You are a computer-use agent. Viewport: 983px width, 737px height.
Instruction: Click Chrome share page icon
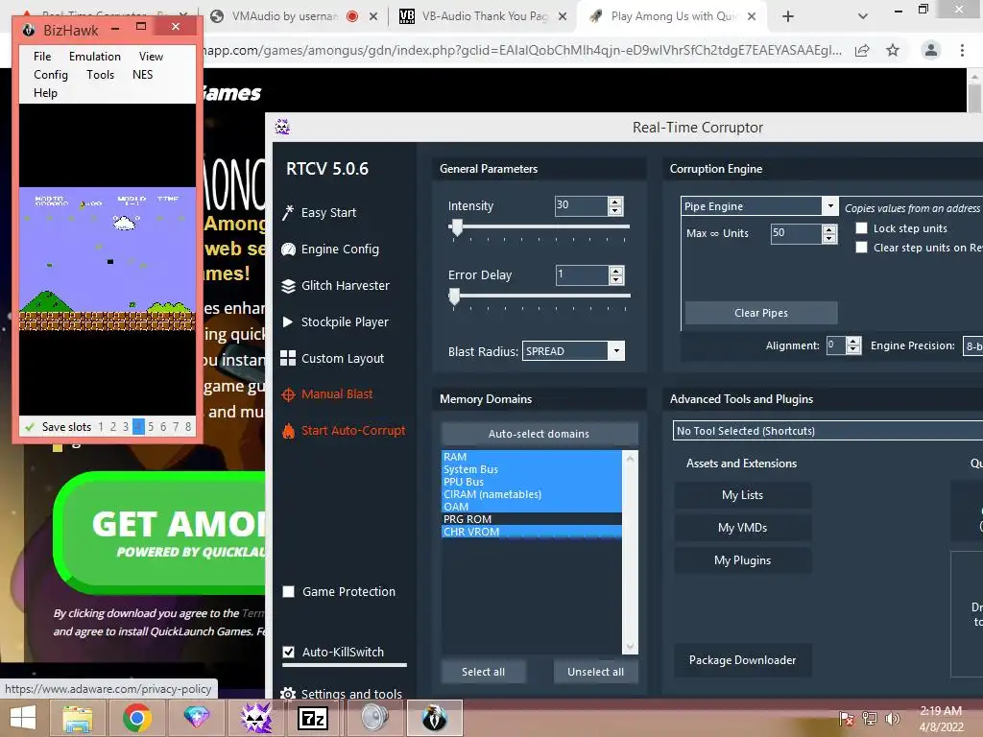pyautogui.click(x=862, y=50)
